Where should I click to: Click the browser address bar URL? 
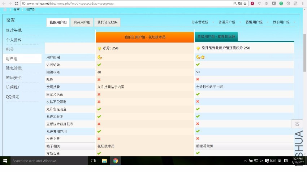[90, 3]
